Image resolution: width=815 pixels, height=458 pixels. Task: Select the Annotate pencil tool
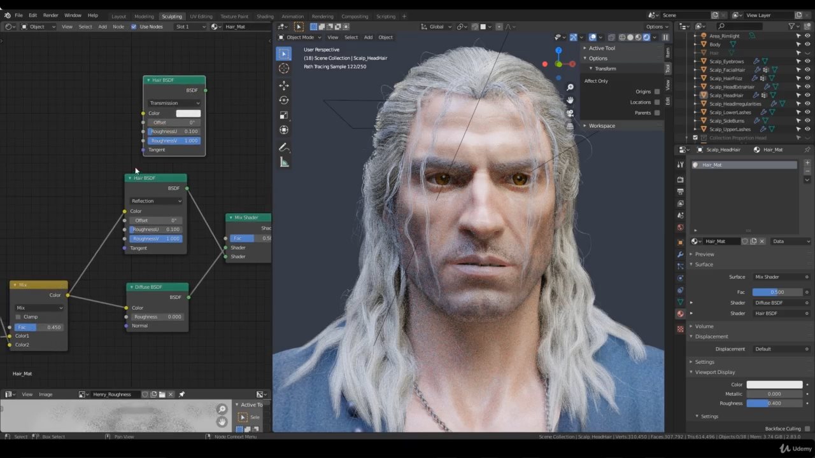coord(284,147)
